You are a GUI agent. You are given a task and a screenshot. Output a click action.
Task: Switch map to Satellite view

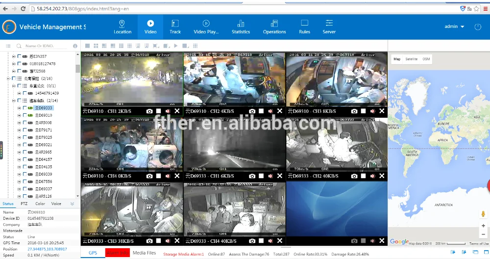411,59
